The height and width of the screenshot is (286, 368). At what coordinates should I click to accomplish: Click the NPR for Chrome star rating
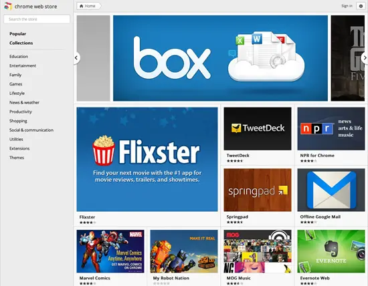pos(308,161)
